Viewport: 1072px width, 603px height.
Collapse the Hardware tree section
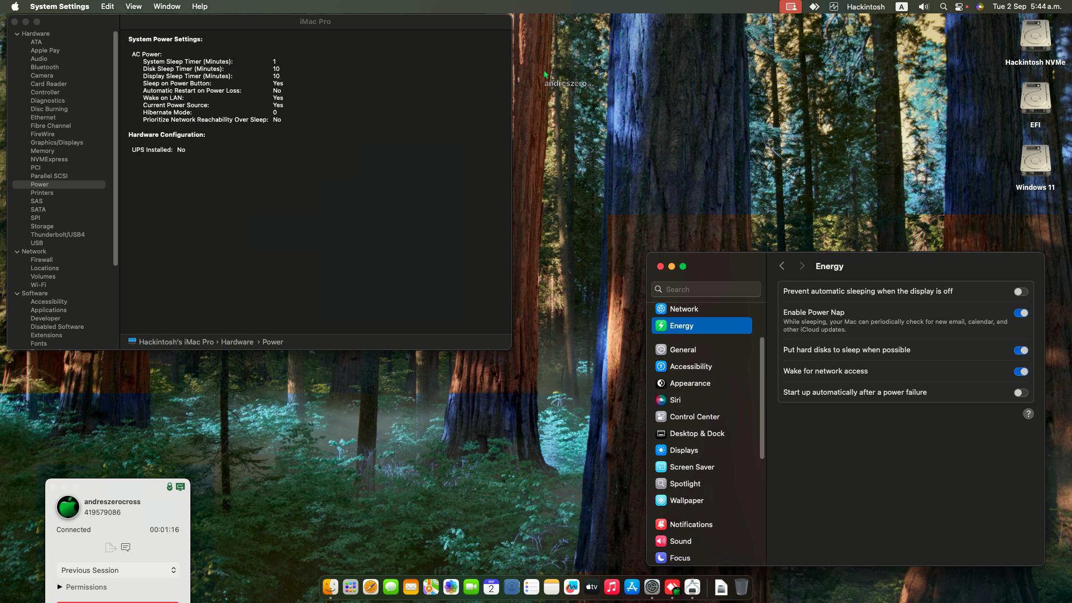17,34
